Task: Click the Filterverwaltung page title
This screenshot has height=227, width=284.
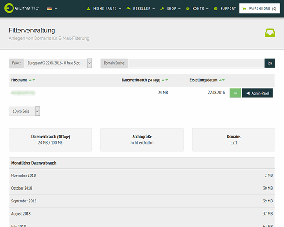Action: point(32,30)
